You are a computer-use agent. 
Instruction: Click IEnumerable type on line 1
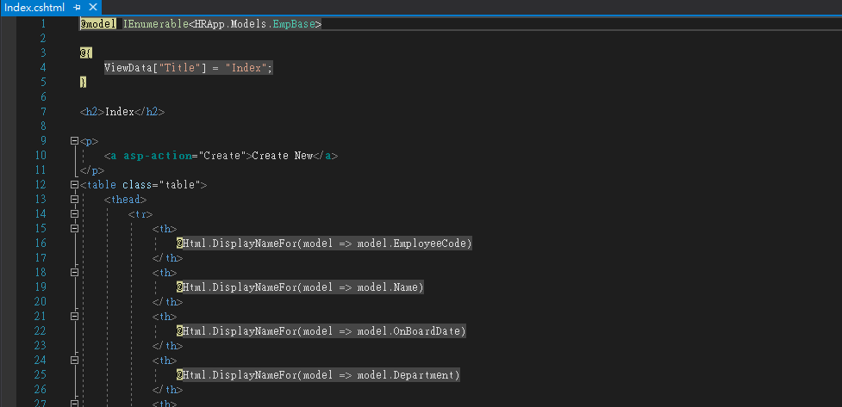(155, 24)
